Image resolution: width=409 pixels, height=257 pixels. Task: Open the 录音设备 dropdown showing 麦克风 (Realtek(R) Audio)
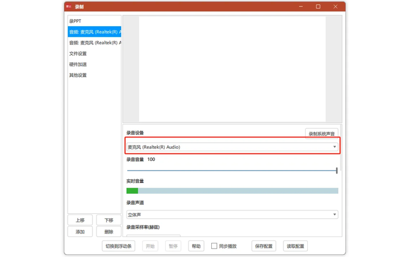[x=232, y=147]
